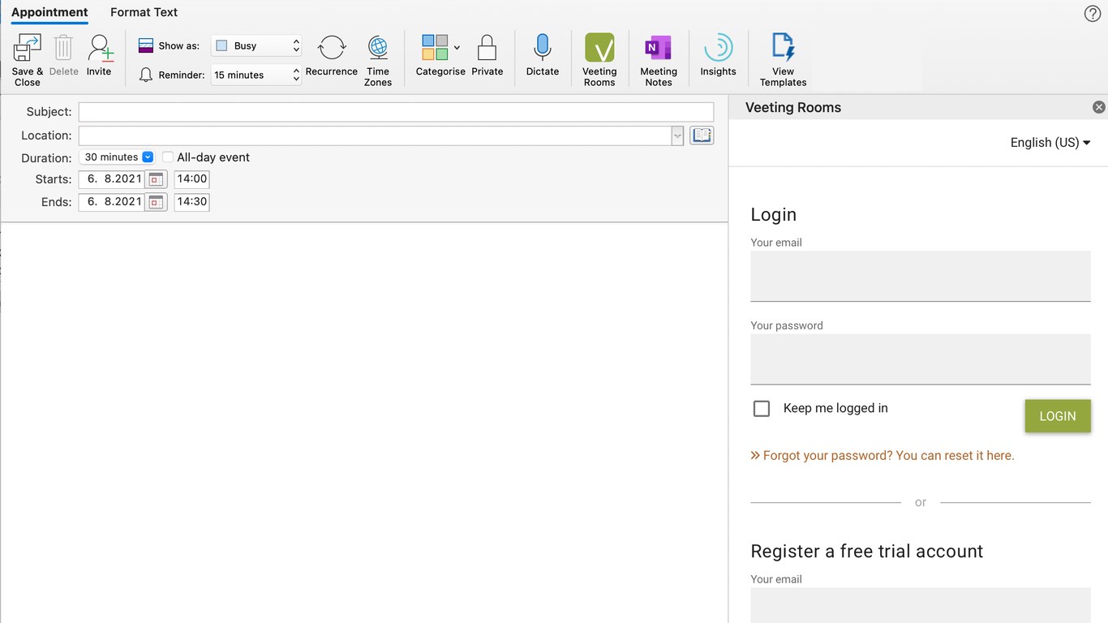Open the Insights icon
The image size is (1108, 623).
(719, 48)
